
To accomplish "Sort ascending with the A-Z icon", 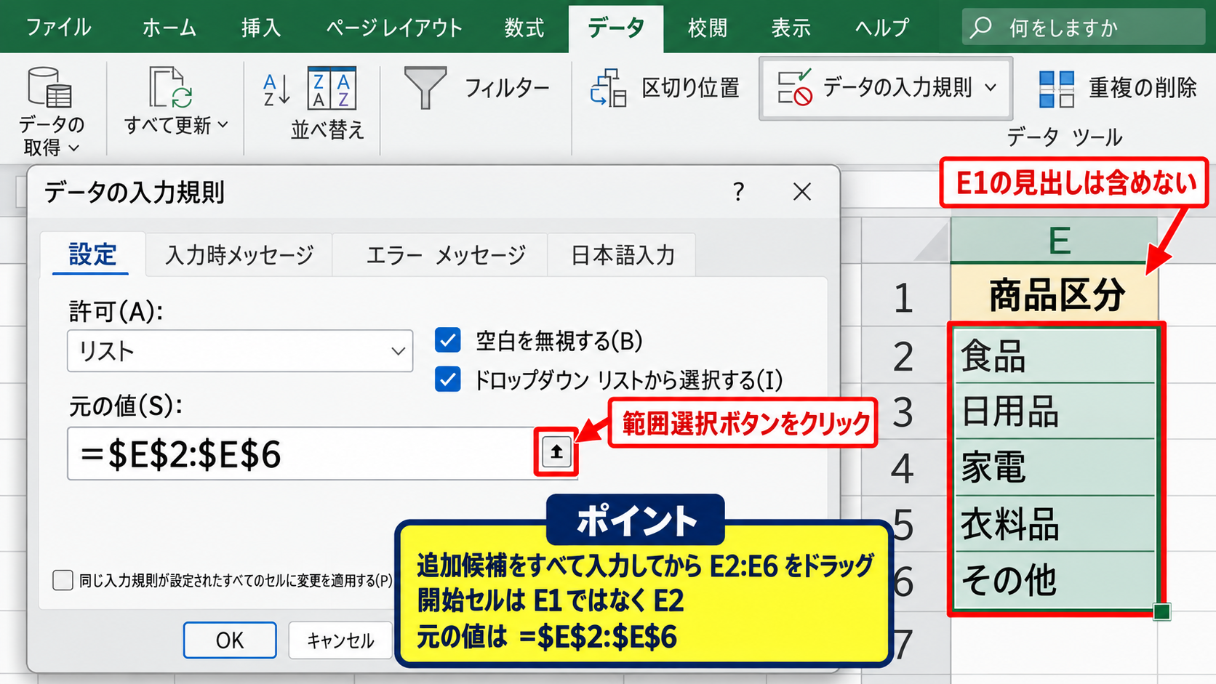I will (276, 89).
